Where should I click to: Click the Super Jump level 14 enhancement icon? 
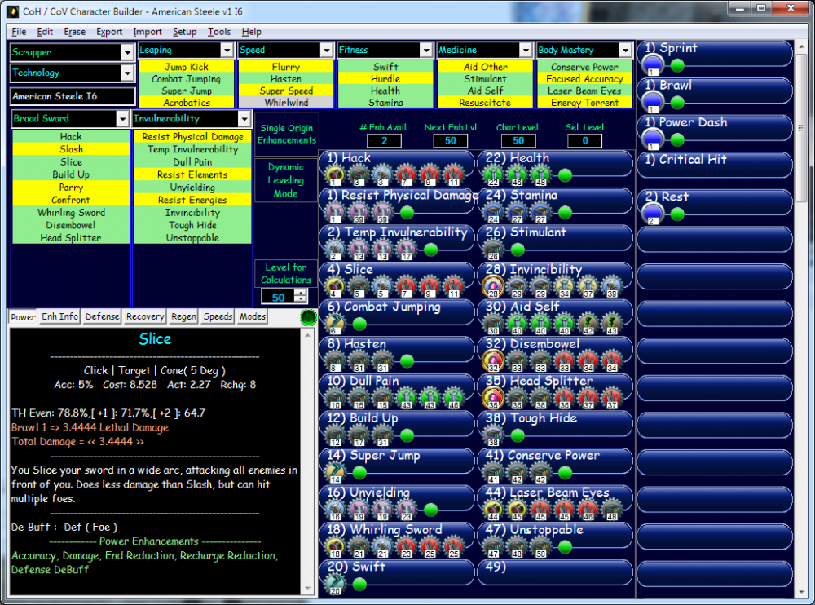334,473
